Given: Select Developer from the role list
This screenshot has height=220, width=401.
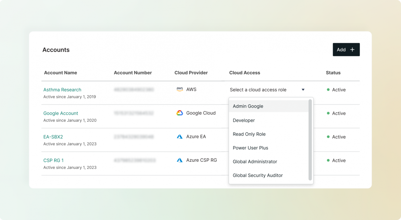Looking at the screenshot, I should pos(244,120).
